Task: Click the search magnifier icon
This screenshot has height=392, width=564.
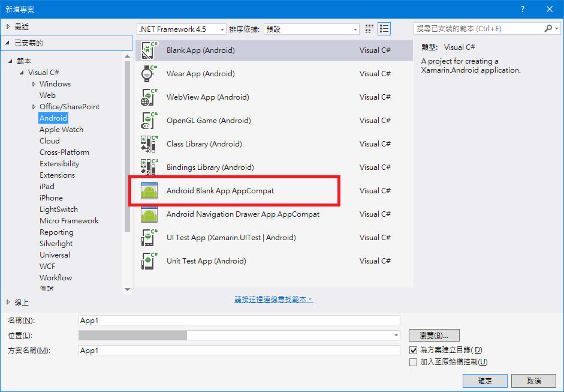Action: tap(548, 28)
